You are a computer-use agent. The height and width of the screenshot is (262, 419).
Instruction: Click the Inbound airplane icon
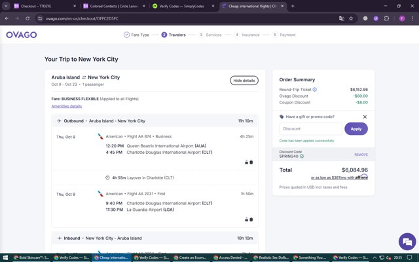coord(59,238)
